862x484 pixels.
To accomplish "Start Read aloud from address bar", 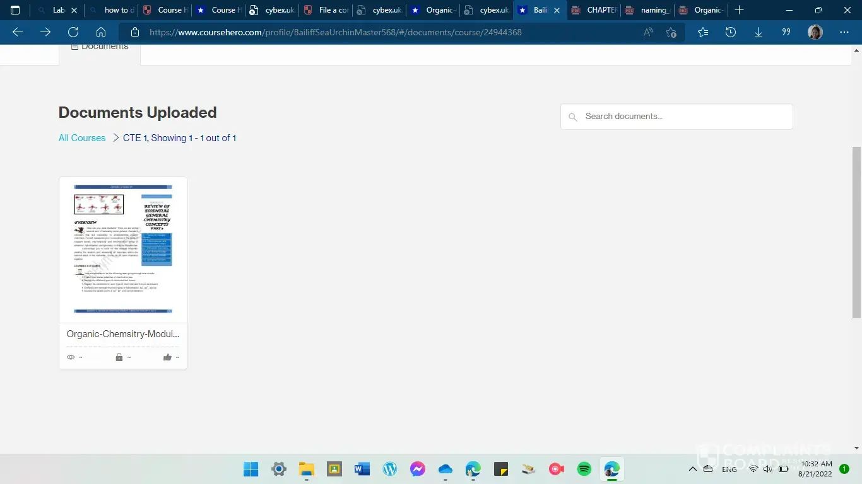I will 648,32.
